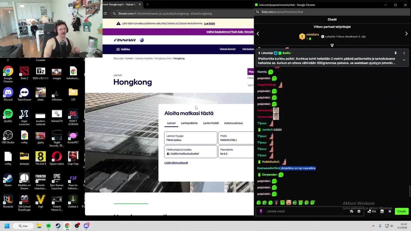Launch Dota 2 from the desktop
The width and height of the screenshot is (411, 231).
[x=24, y=73]
